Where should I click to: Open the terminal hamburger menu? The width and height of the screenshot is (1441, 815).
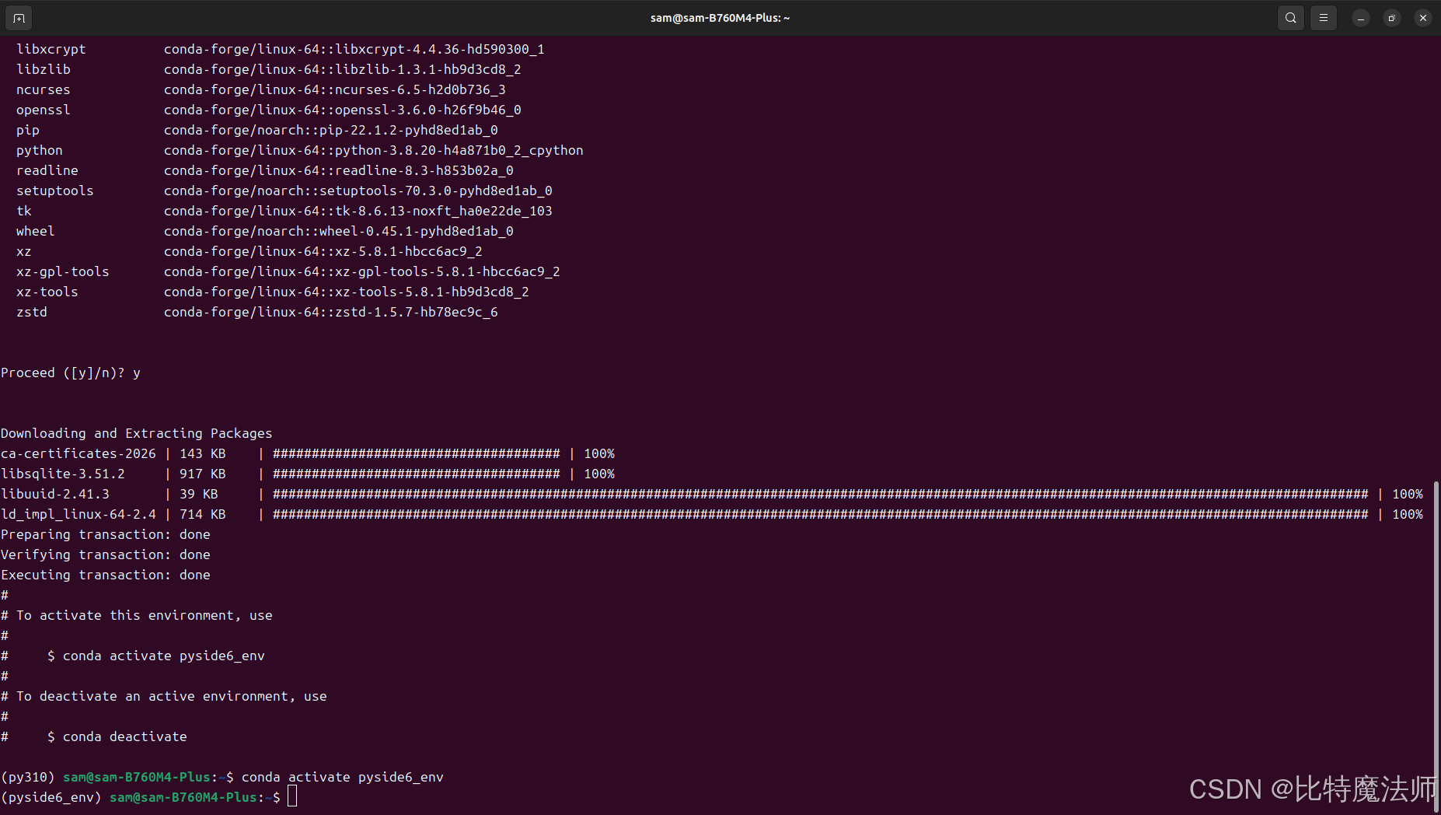[x=1324, y=17]
